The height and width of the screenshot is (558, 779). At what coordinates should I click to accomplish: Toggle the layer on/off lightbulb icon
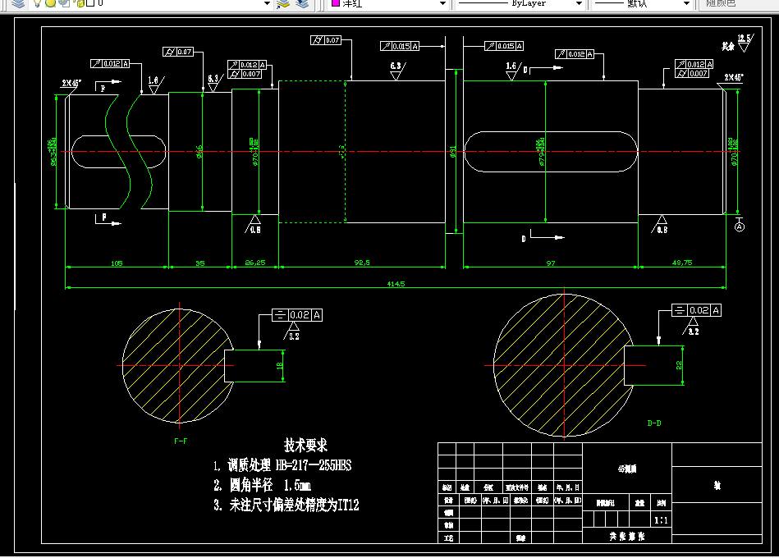tap(37, 3)
